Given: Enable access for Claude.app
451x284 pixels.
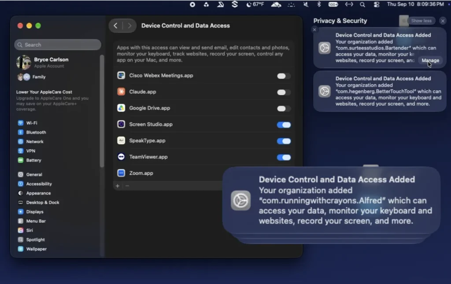Looking at the screenshot, I should (x=284, y=92).
